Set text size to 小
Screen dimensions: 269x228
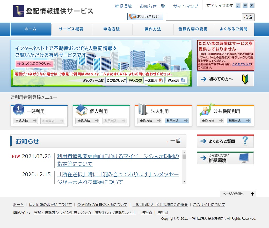pyautogui.click(x=238, y=5)
